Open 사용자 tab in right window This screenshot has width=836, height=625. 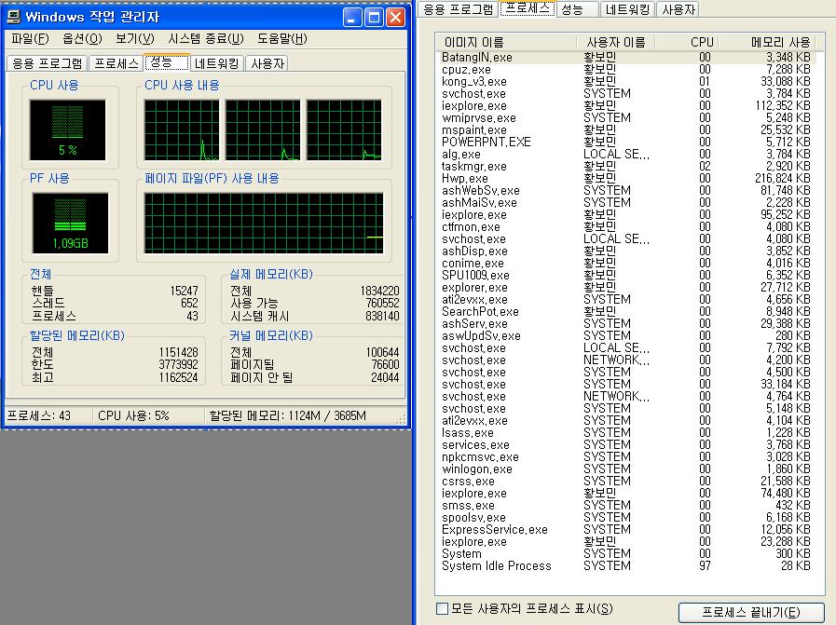tap(678, 9)
